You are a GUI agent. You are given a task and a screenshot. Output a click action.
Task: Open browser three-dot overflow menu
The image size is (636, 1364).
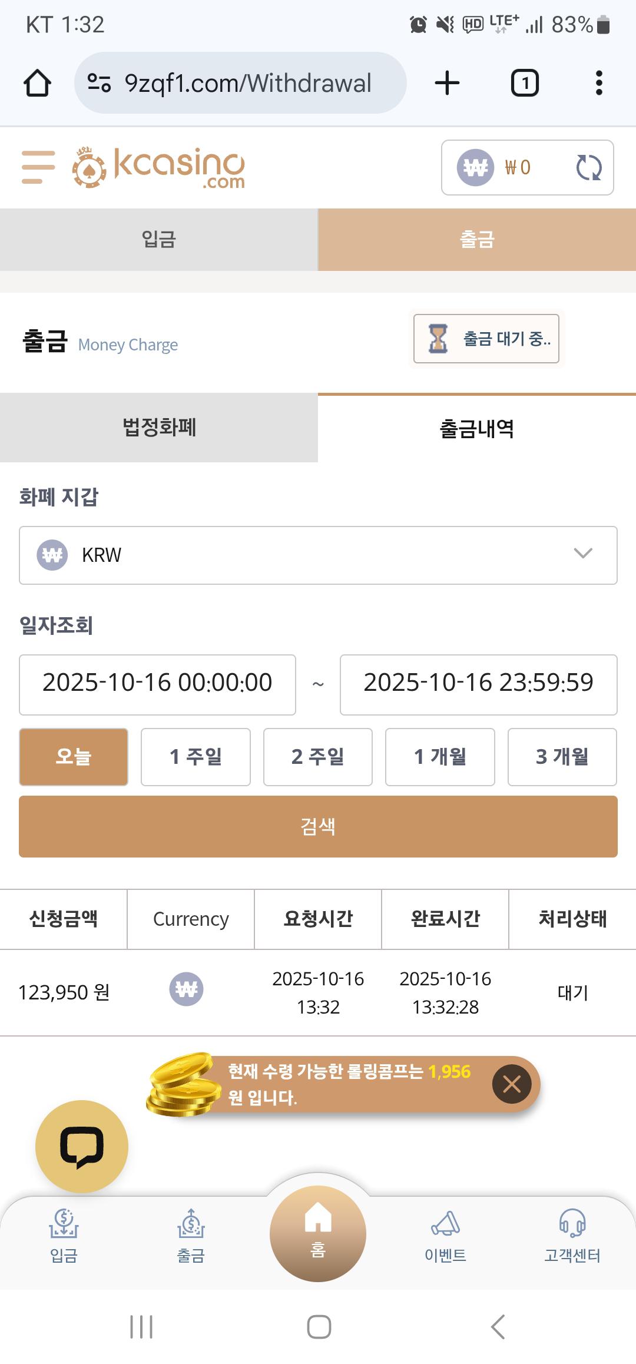(x=599, y=83)
